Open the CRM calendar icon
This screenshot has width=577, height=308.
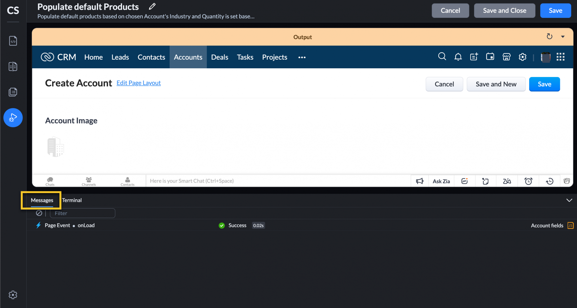point(490,56)
